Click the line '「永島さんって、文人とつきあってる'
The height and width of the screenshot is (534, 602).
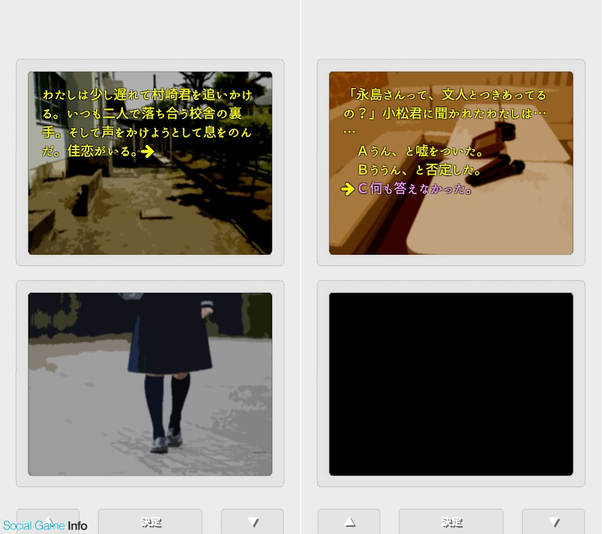[446, 95]
